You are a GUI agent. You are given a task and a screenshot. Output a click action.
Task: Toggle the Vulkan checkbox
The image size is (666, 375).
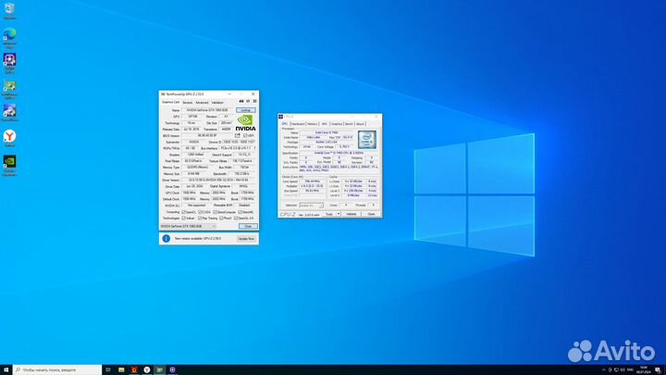point(183,219)
